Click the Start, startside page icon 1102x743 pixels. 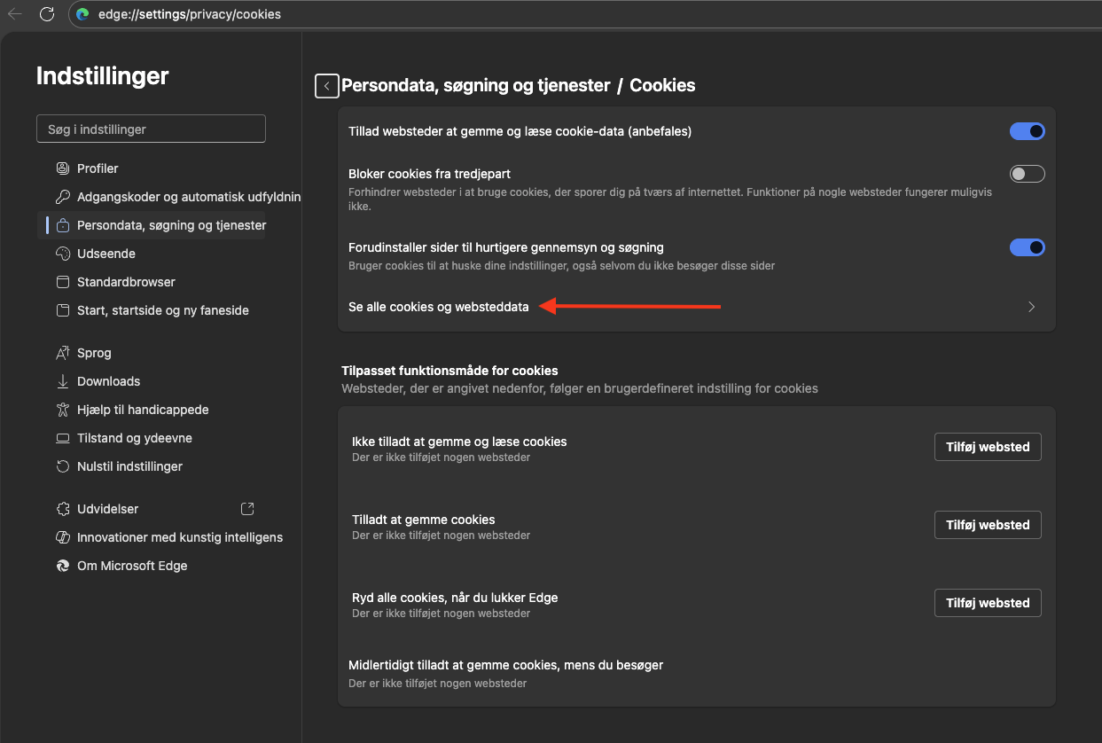[63, 310]
